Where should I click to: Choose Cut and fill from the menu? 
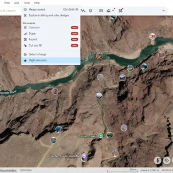[51, 46]
